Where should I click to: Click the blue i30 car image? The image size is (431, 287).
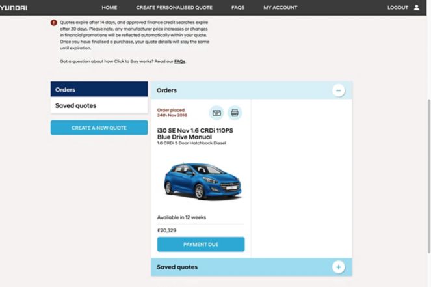pyautogui.click(x=203, y=181)
